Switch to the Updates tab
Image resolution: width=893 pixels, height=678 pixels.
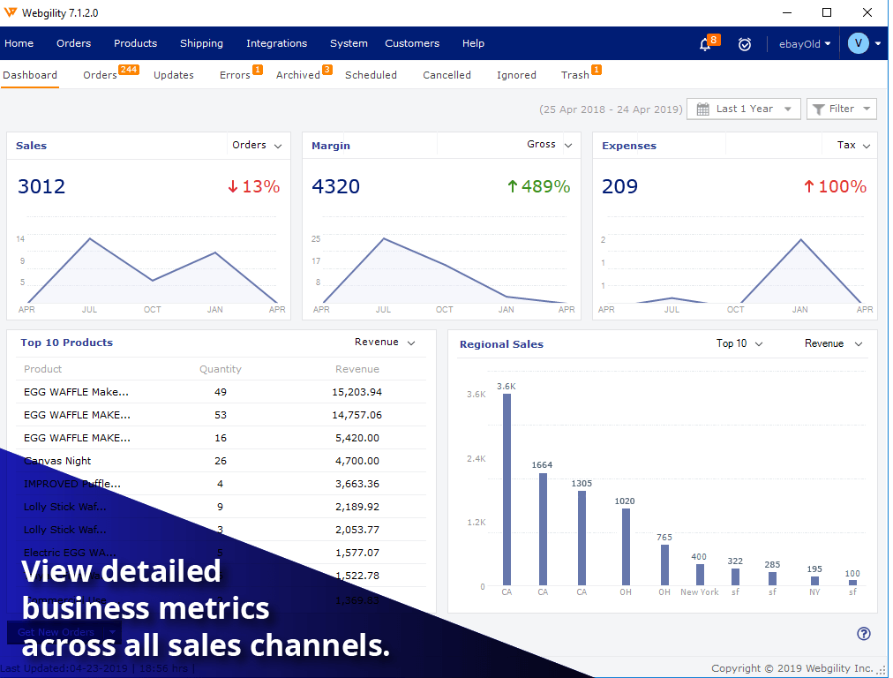point(173,75)
